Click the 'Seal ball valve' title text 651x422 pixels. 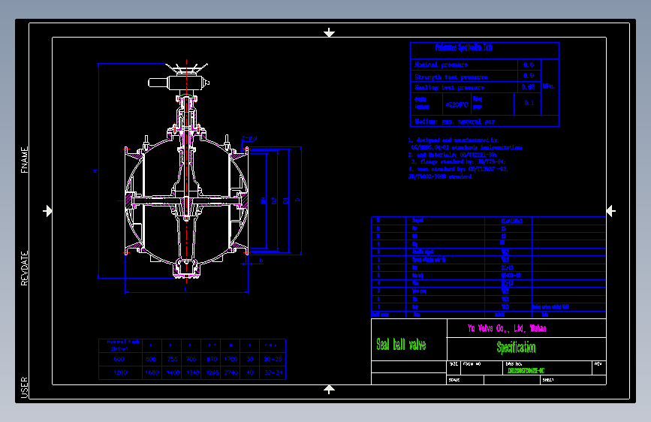coord(401,345)
